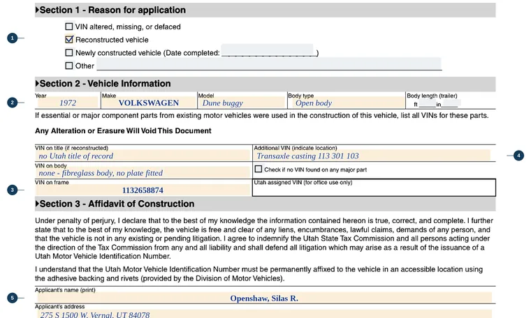Click the 'Utah assigned VIN' office-use box

tap(374, 188)
